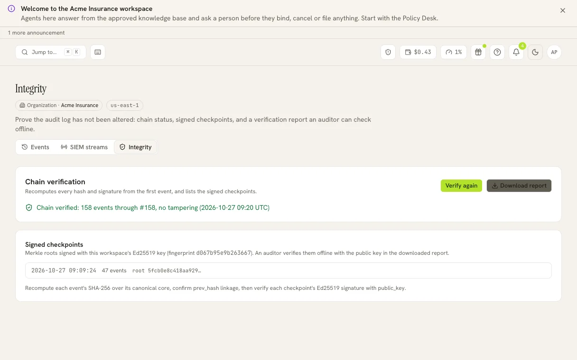Open the $0.43 wallet balance
This screenshot has width=577, height=360.
[x=418, y=52]
